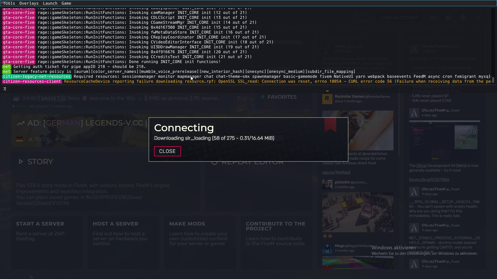Open the Cfx.re link in Development Kit tweet
The height and width of the screenshot is (279, 497).
click(x=421, y=166)
